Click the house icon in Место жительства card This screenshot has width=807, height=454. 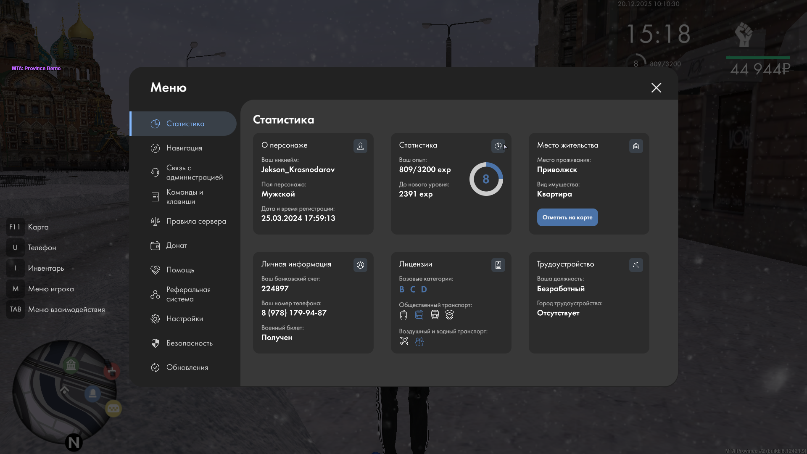636,146
